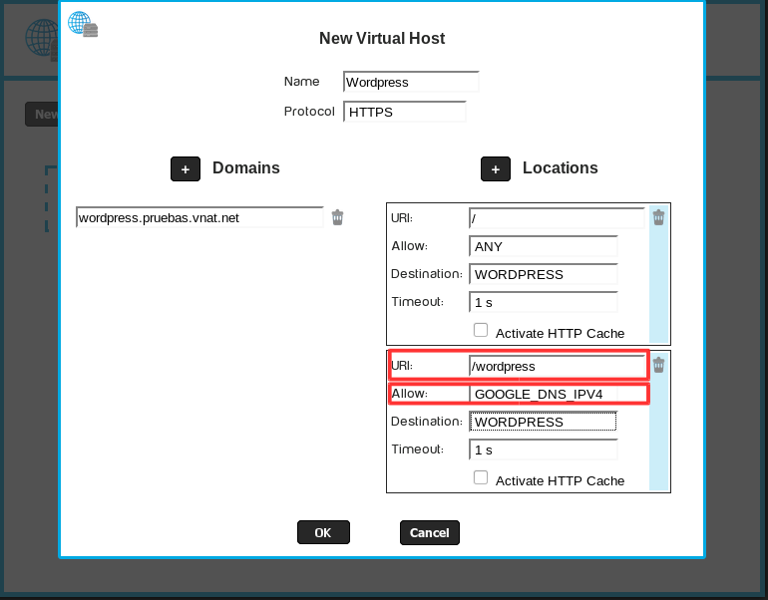Screen dimensions: 768x600
Task: Click the globe server icon in dialog header
Action: (83, 24)
